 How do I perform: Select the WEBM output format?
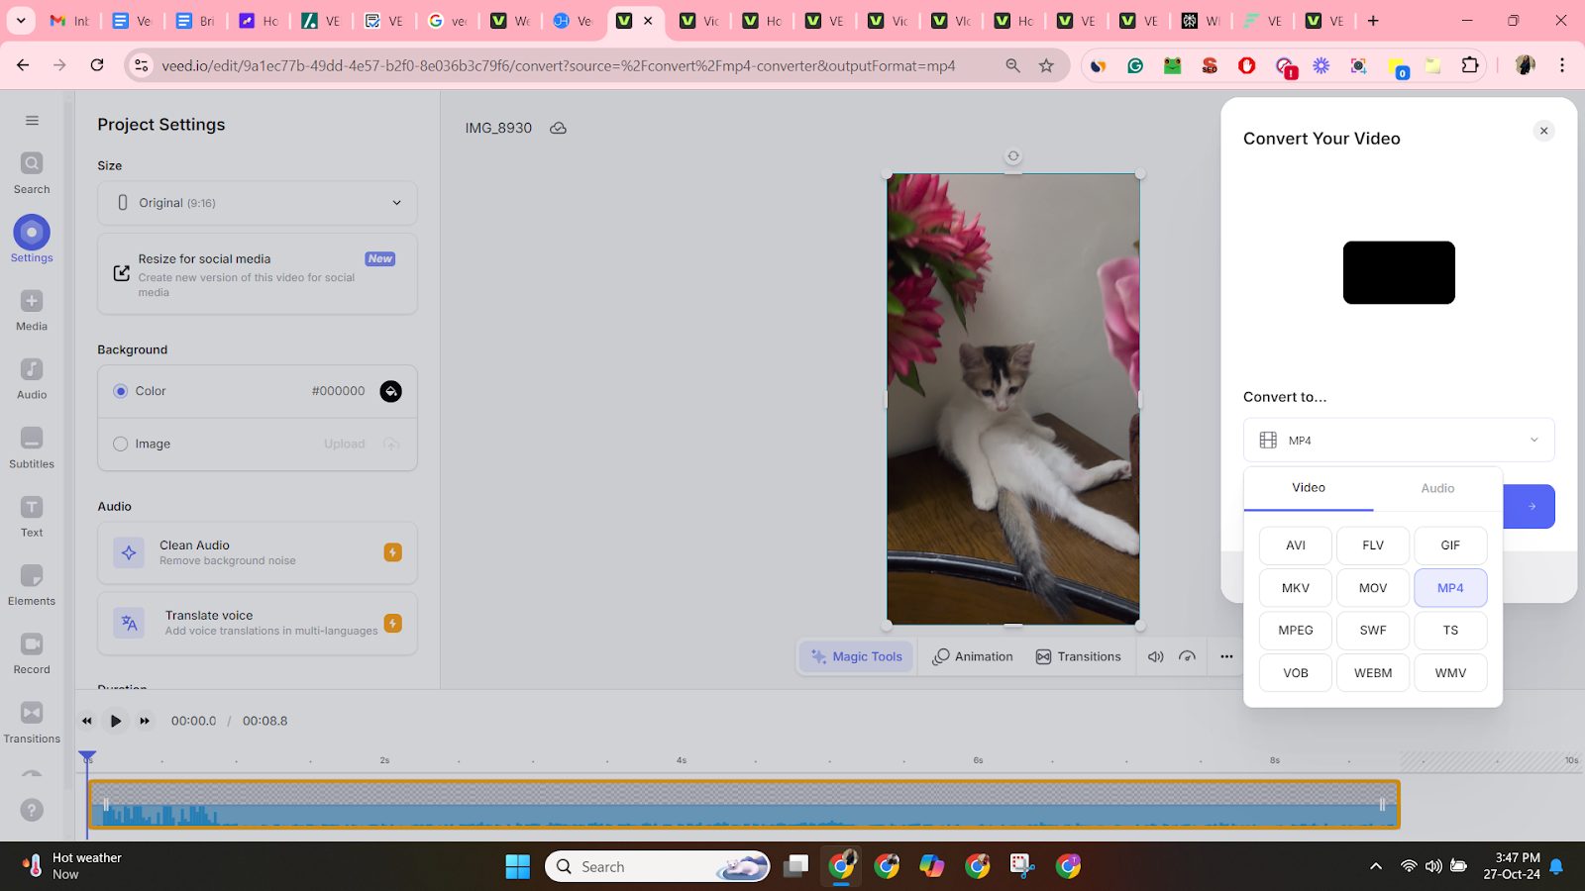point(1372,672)
